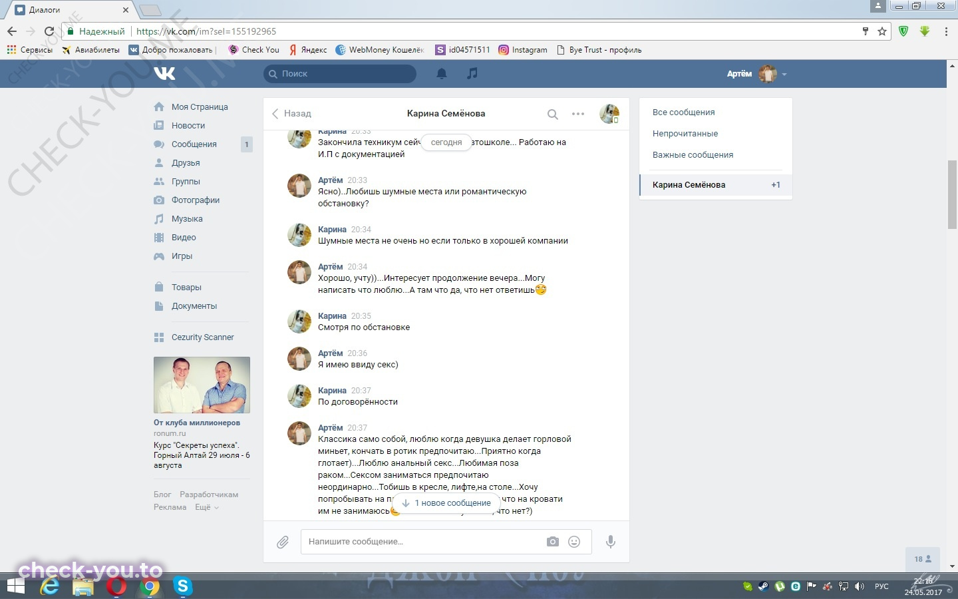The height and width of the screenshot is (599, 958).
Task: Open the Авиабилеты bookmark
Action: tap(90, 50)
